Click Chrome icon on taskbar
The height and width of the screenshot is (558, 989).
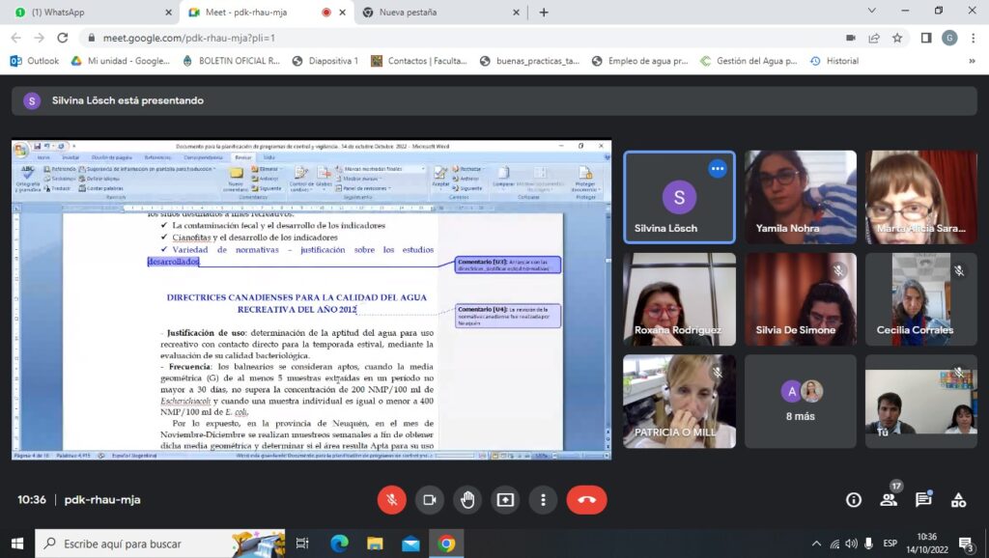446,543
